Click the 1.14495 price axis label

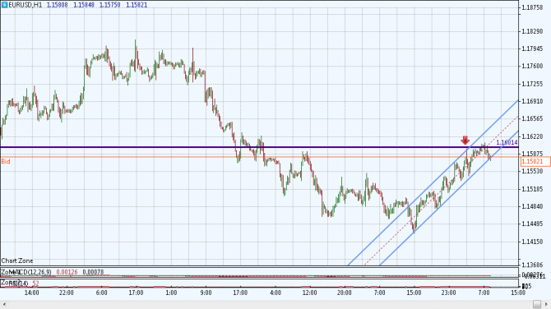pyautogui.click(x=533, y=224)
